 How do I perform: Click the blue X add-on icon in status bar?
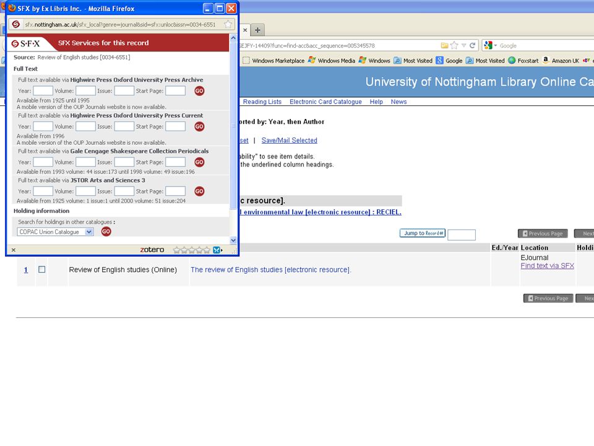pyautogui.click(x=217, y=250)
